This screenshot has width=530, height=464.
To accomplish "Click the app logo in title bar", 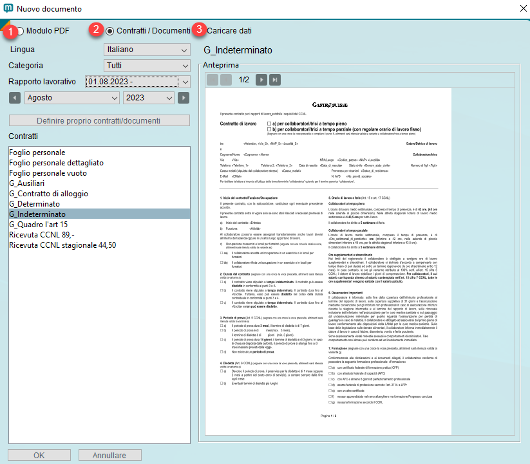I will pos(7,8).
